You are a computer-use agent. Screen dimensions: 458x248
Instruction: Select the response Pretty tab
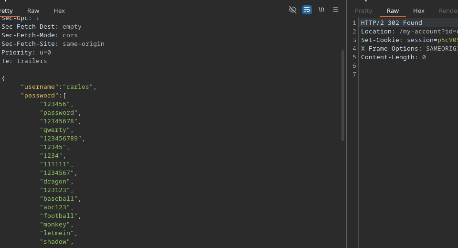click(x=363, y=11)
